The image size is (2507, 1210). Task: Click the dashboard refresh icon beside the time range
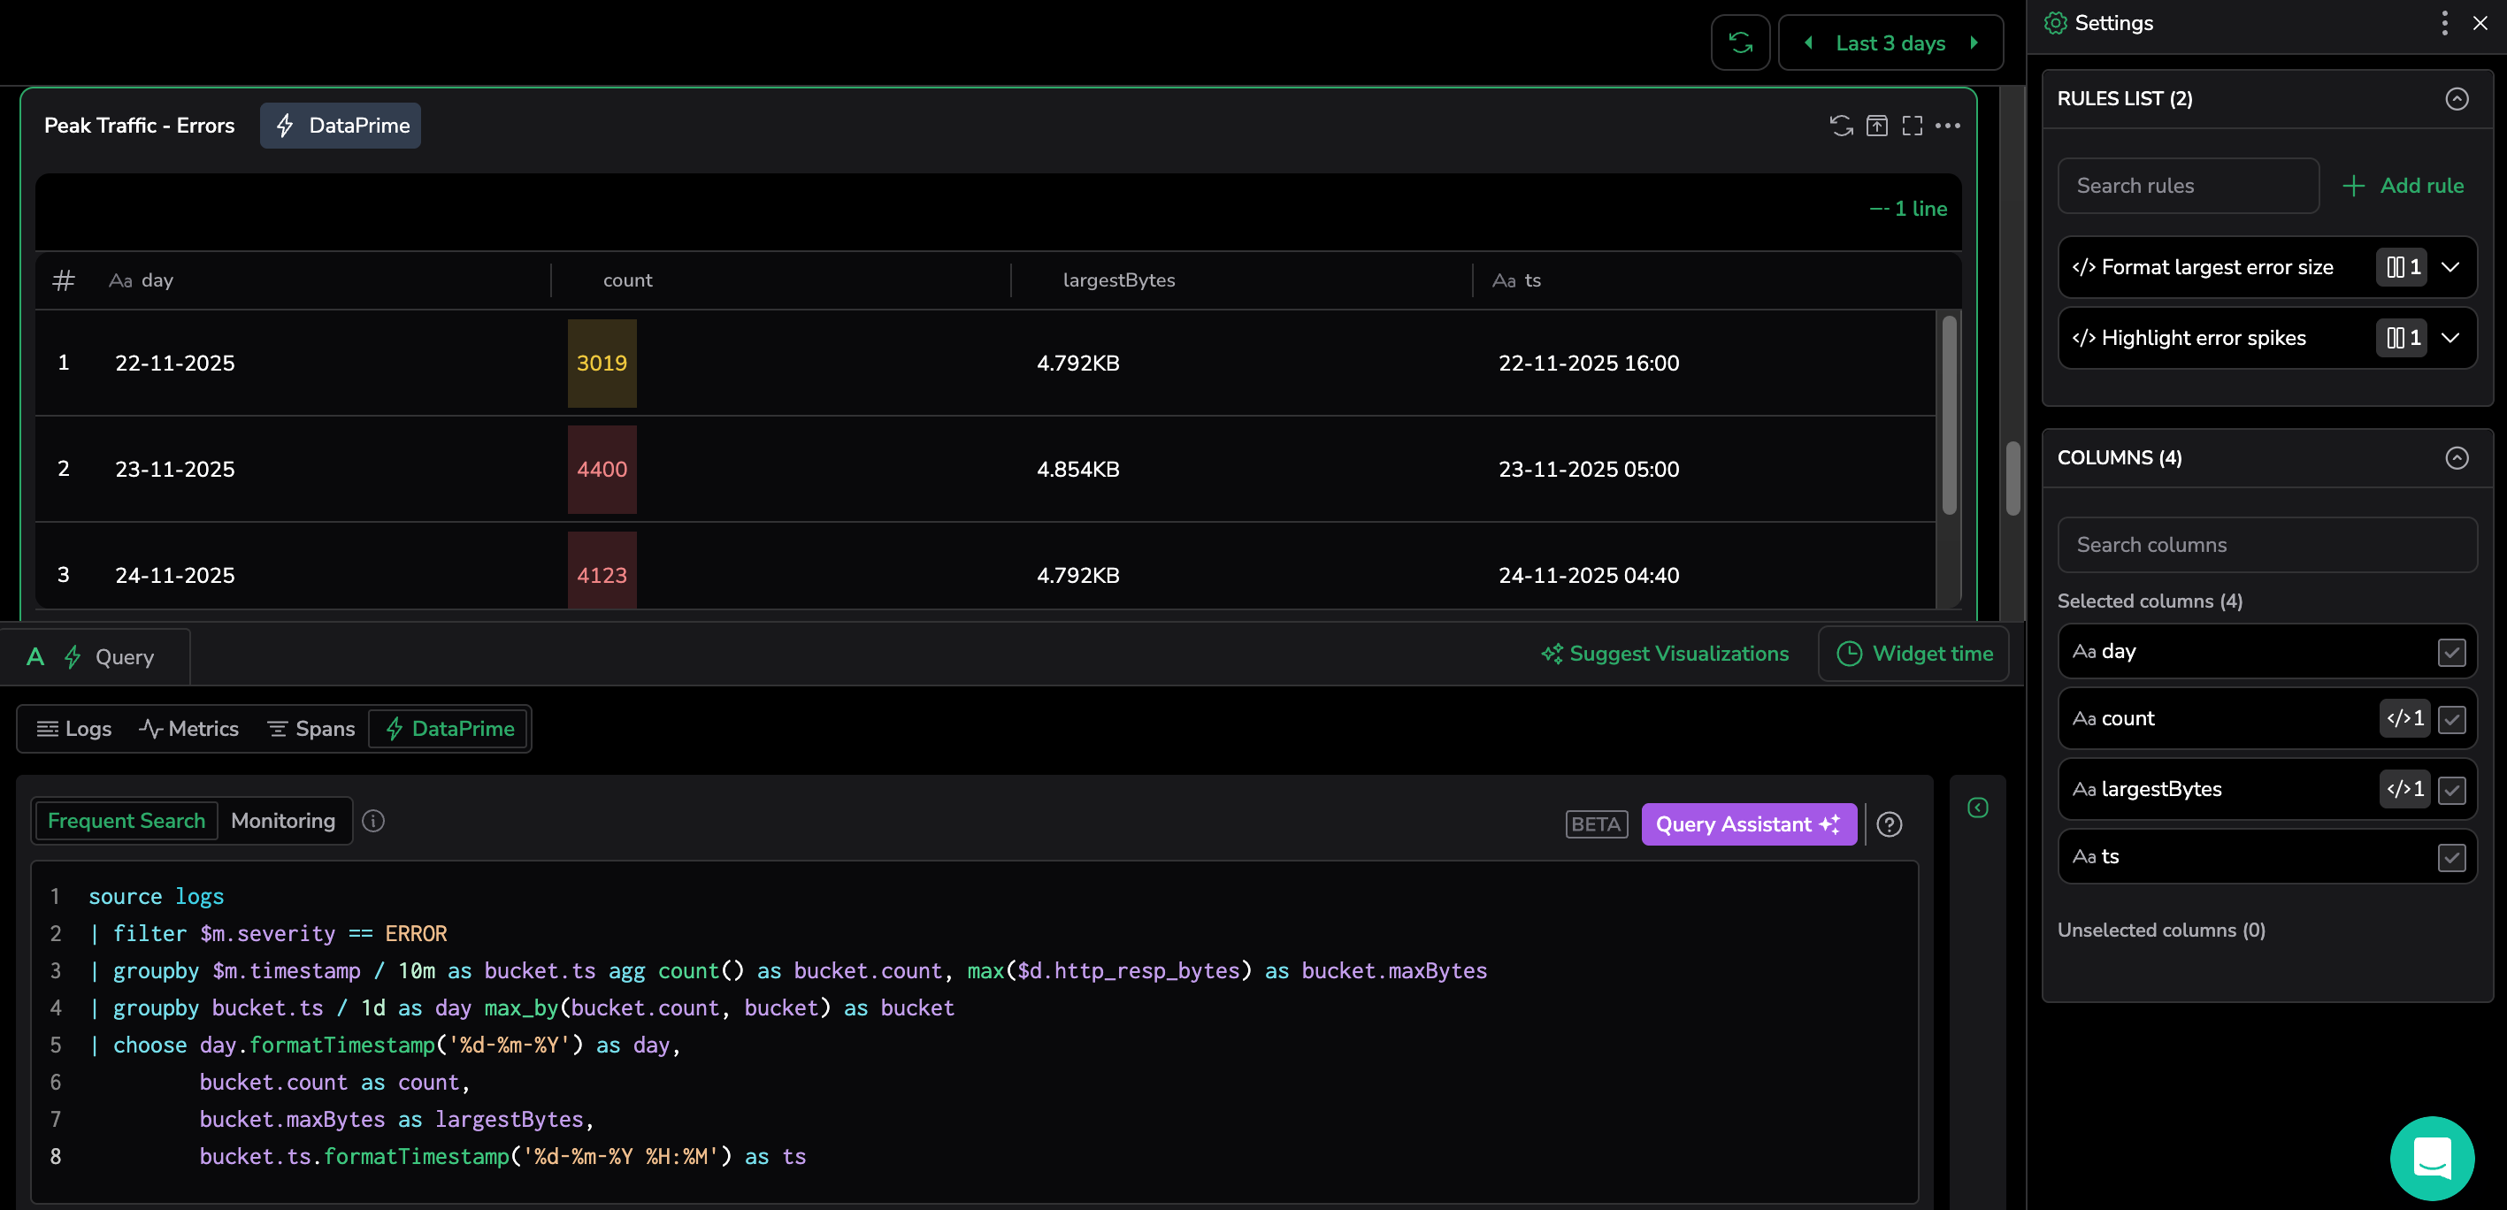click(x=1740, y=42)
